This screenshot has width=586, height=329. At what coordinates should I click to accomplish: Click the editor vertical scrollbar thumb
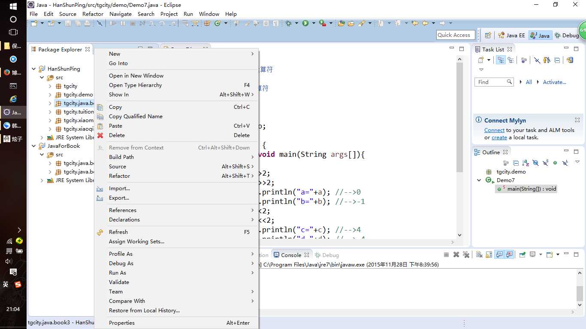[x=459, y=117]
